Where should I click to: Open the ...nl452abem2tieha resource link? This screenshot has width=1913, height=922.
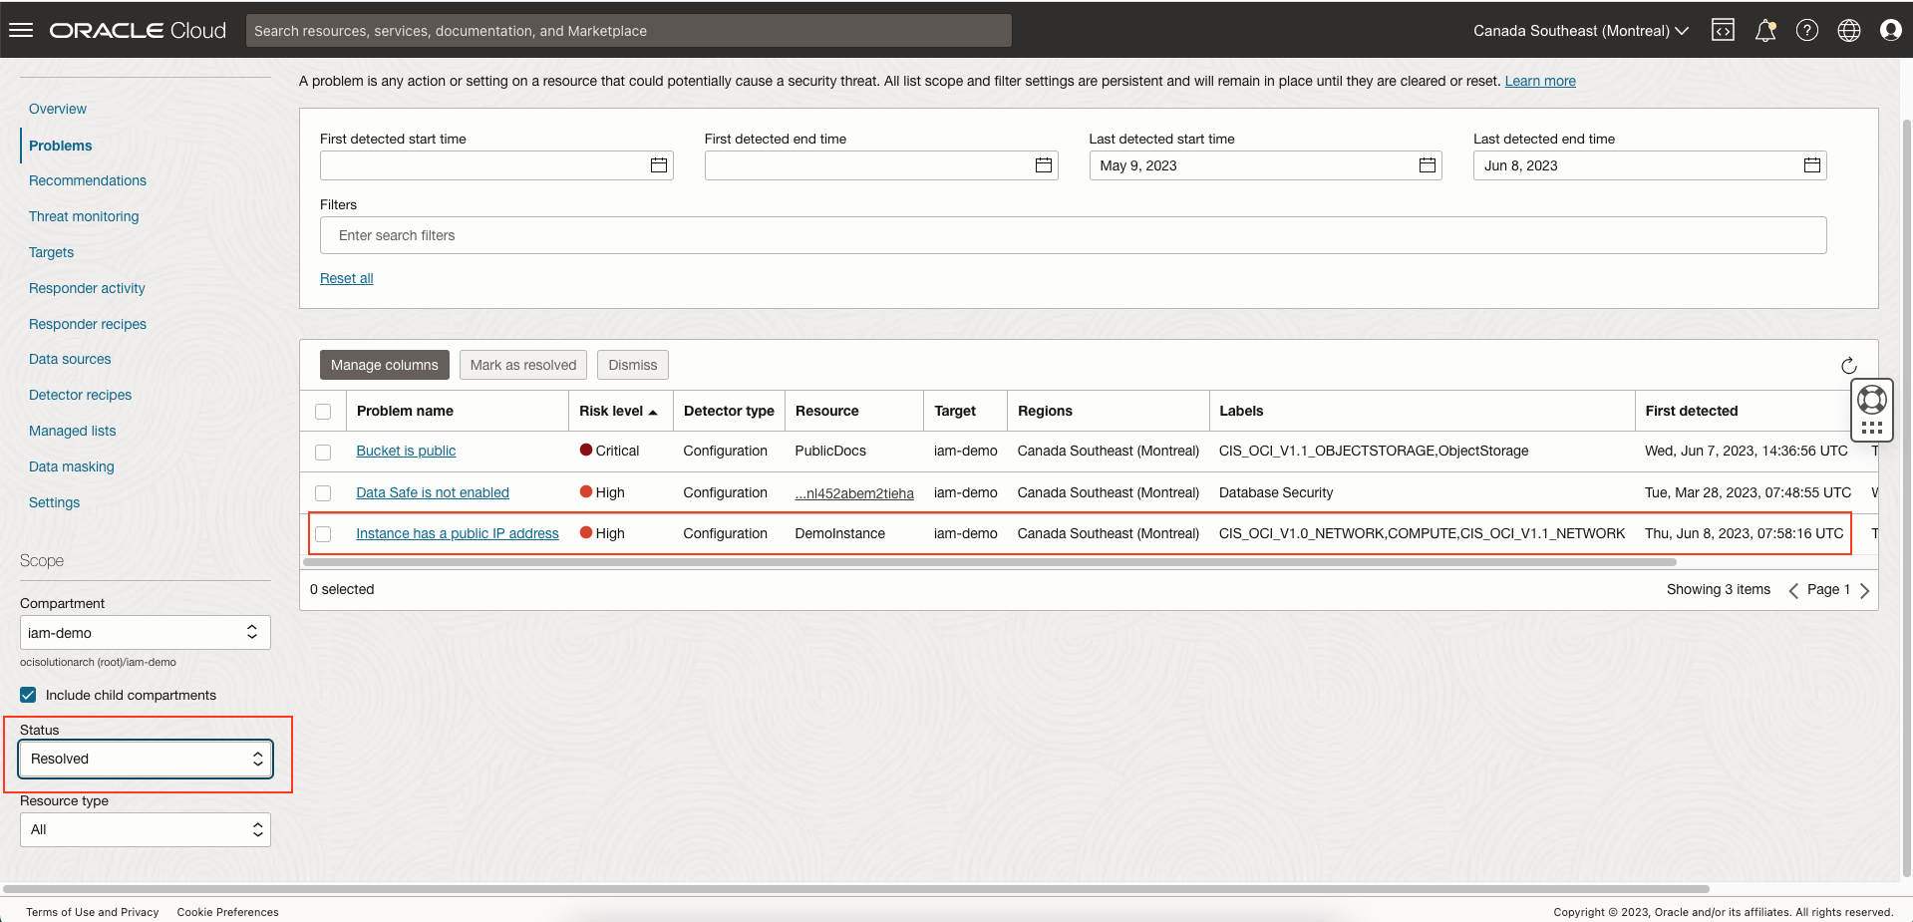[854, 493]
